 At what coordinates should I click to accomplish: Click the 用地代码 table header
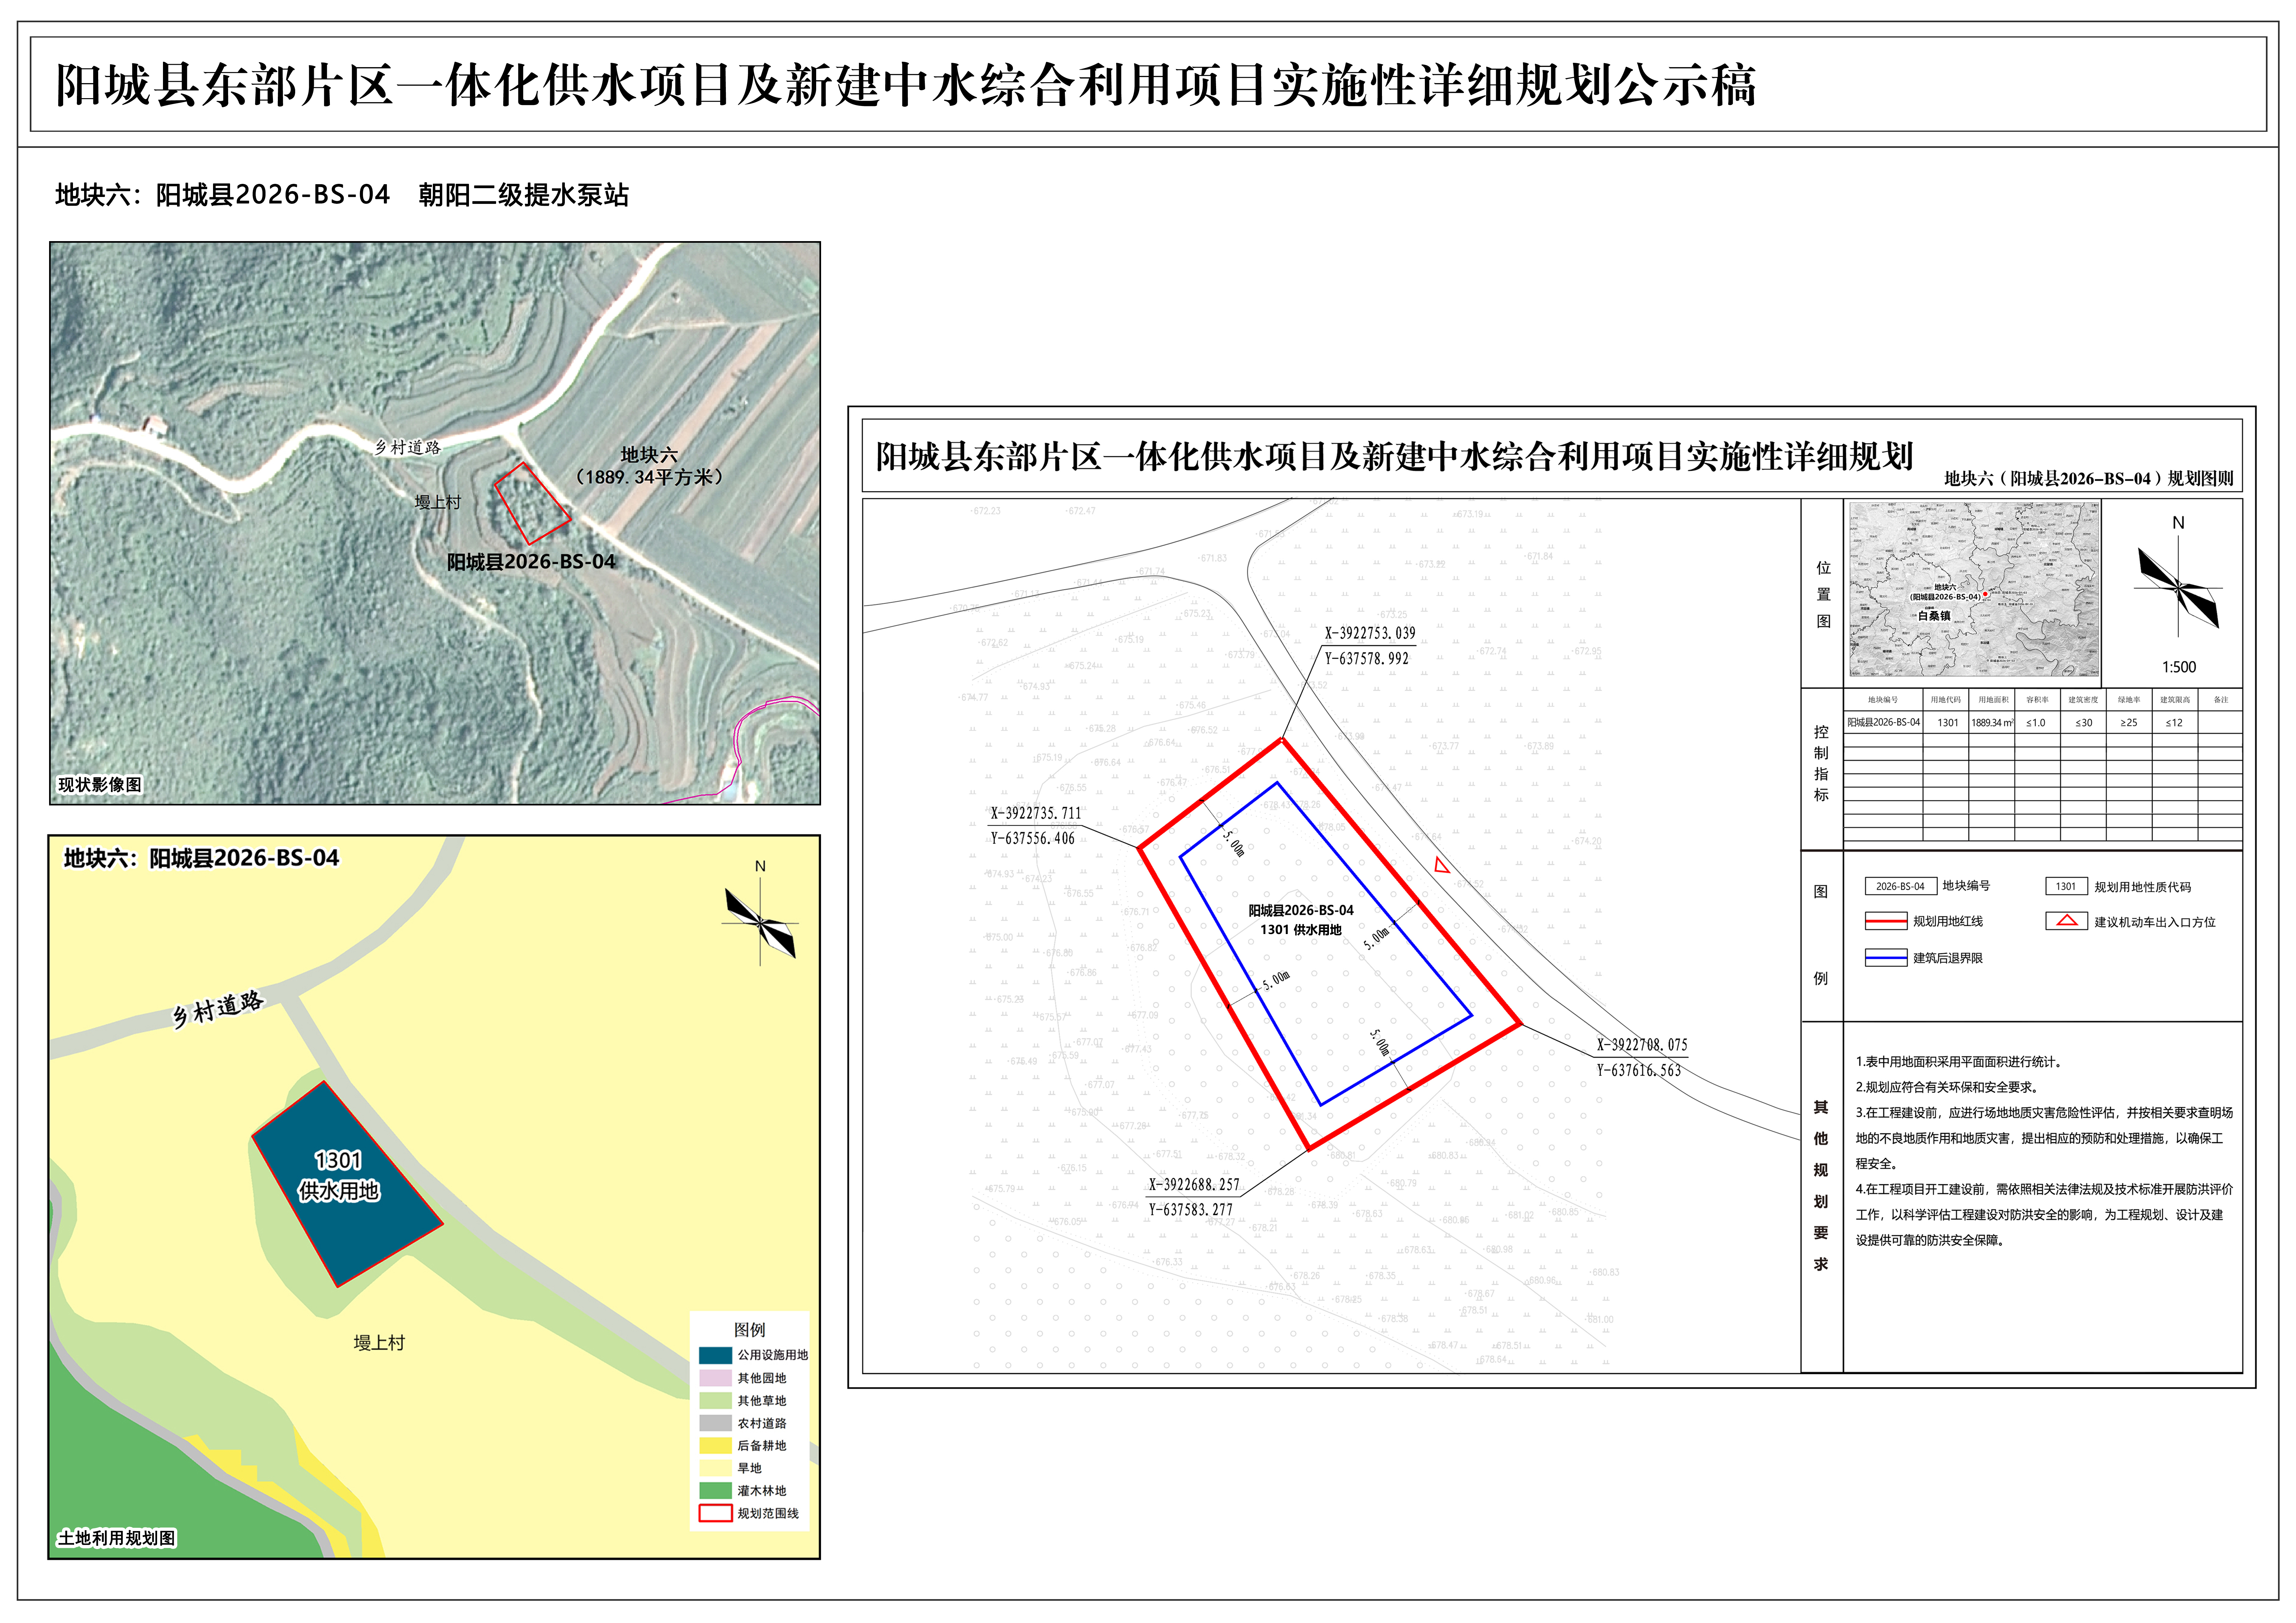click(1946, 700)
